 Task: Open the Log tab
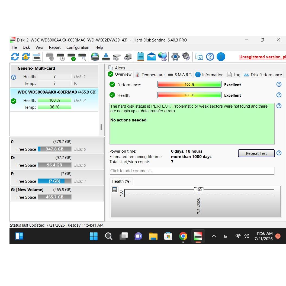(234, 75)
